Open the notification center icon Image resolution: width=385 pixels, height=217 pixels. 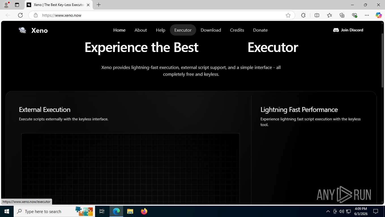376,211
